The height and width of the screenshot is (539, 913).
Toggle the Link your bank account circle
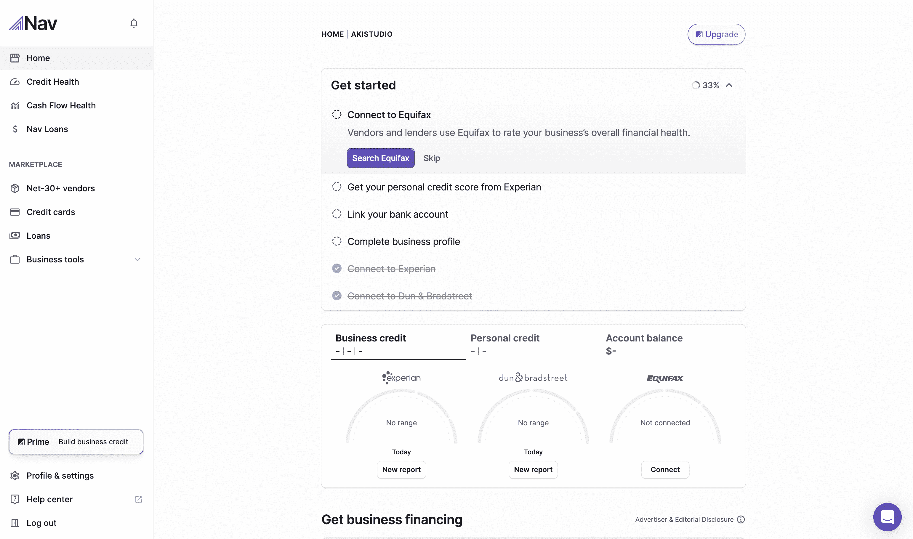(337, 214)
